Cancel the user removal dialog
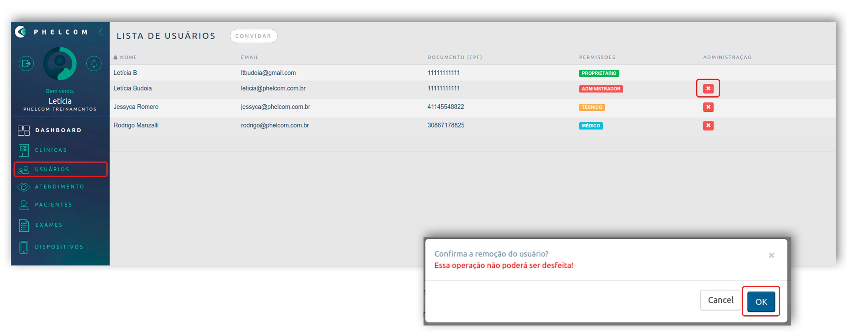Image resolution: width=847 pixels, height=332 pixels. [720, 300]
